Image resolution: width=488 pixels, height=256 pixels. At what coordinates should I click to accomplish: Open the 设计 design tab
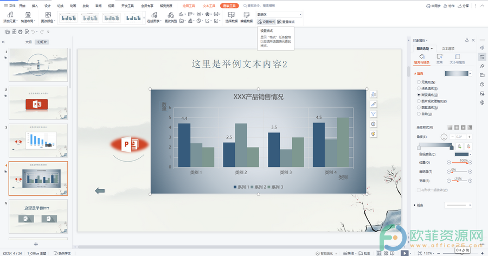(x=47, y=5)
